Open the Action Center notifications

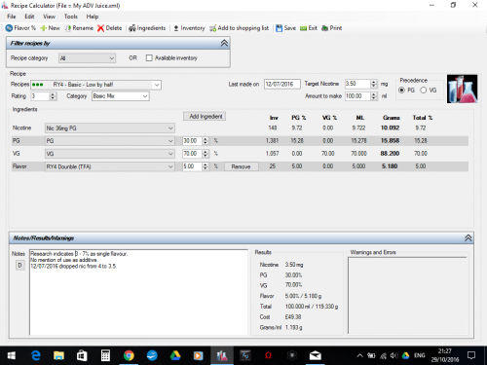coord(471,355)
